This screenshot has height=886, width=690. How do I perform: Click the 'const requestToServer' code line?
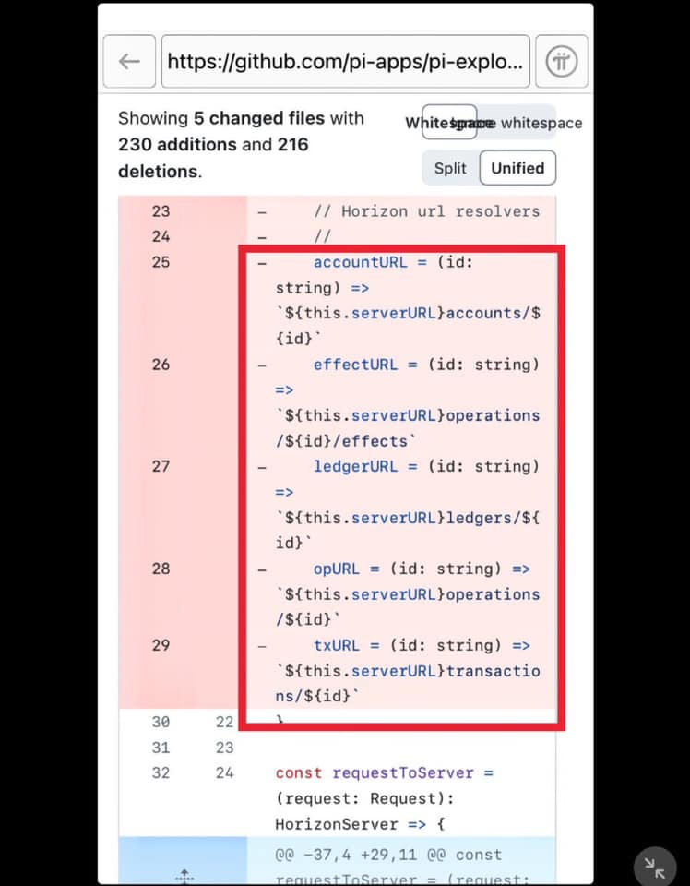(386, 772)
